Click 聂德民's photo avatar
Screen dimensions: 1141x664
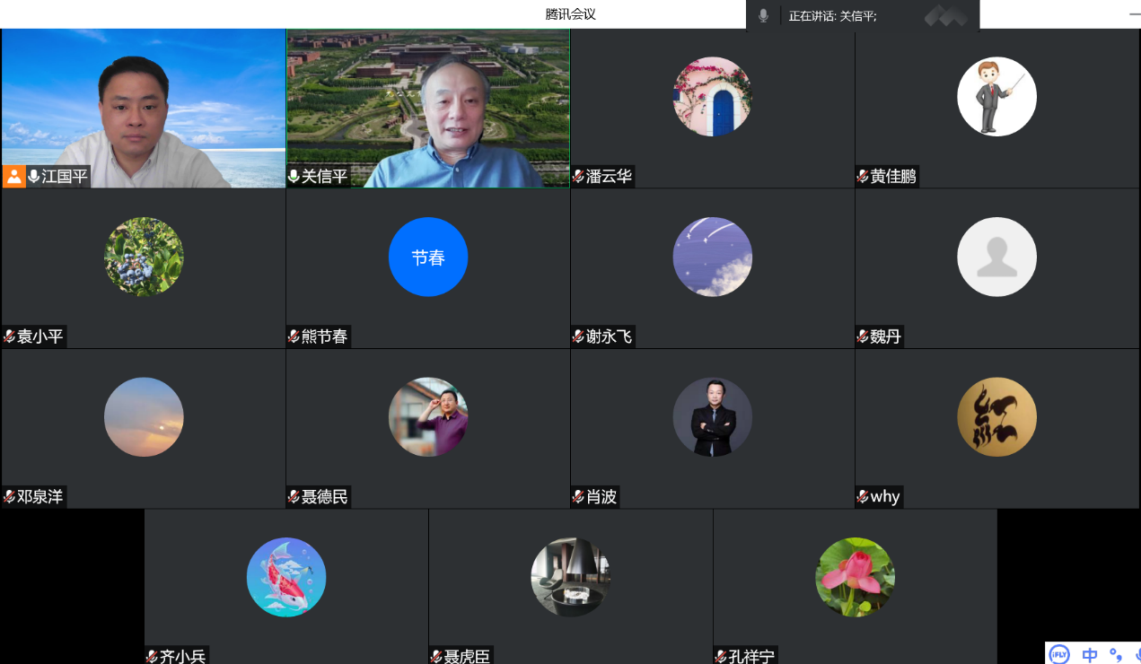pos(428,417)
